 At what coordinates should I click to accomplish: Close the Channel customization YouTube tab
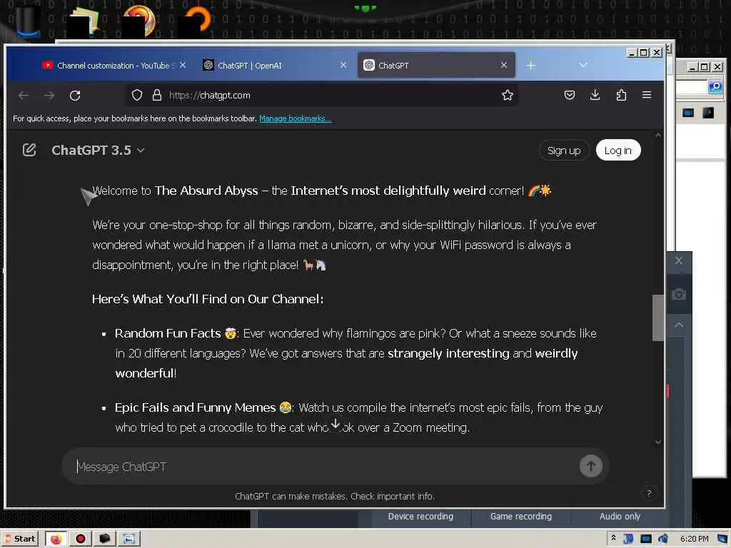[x=183, y=65]
